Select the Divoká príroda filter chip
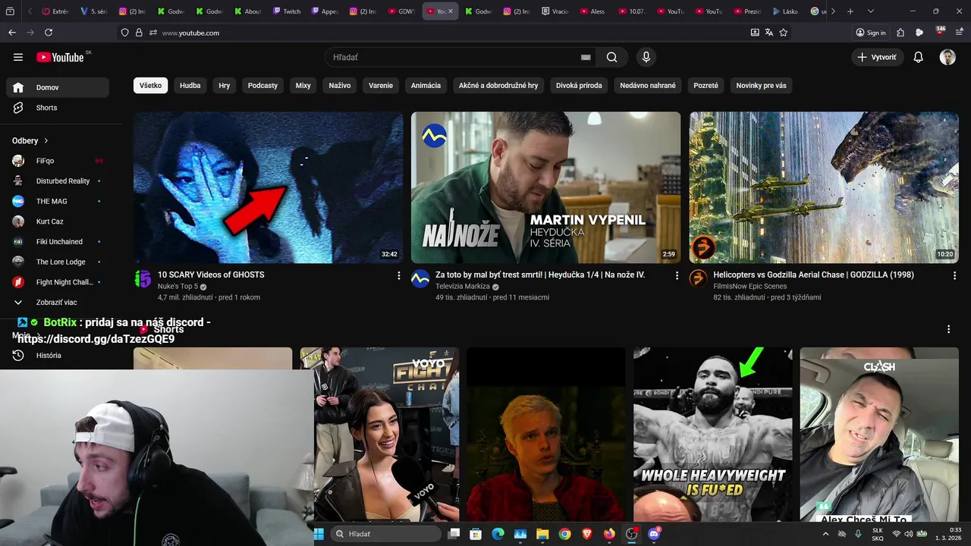This screenshot has width=971, height=546. pyautogui.click(x=579, y=86)
